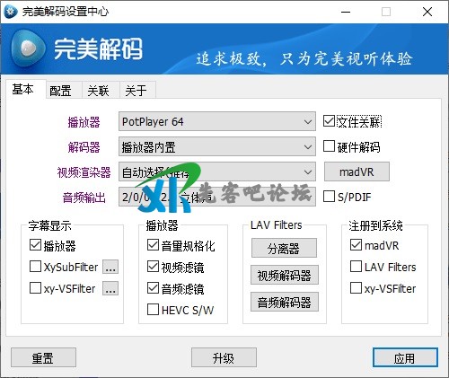This screenshot has width=449, height=378.
Task: Click the title bar app icon
Action: pos(11,12)
